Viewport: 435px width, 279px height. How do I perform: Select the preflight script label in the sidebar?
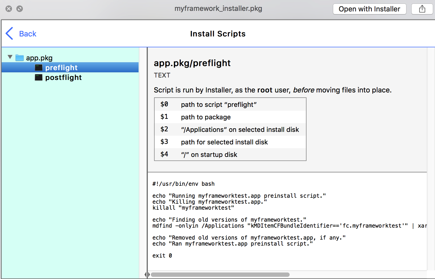[61, 68]
